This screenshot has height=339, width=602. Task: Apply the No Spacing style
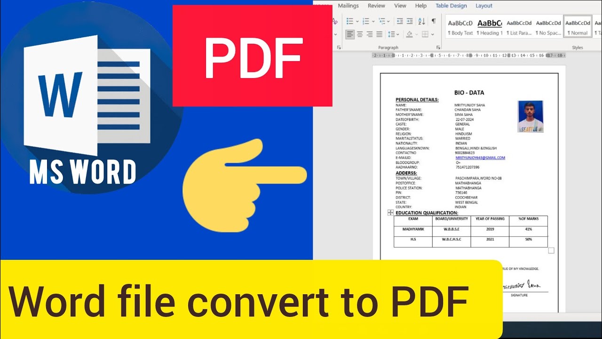coord(548,27)
